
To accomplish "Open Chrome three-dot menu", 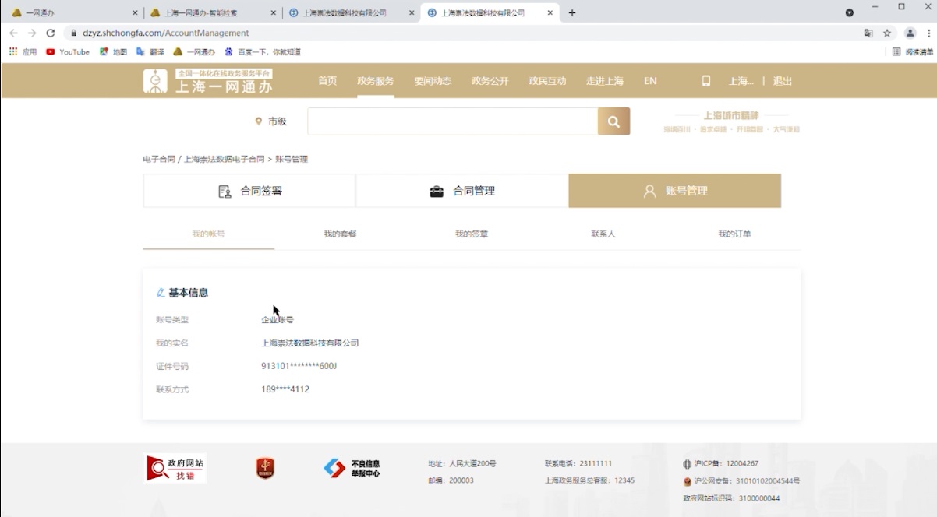I will (929, 33).
